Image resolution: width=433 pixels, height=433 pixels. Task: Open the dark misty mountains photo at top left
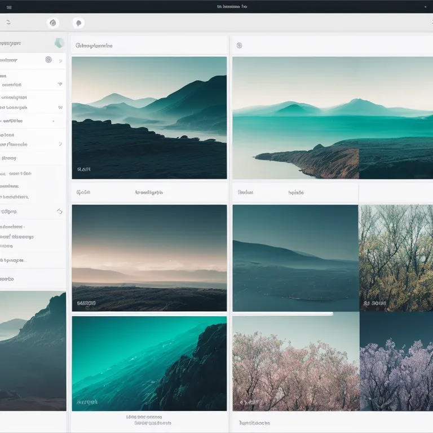click(x=149, y=117)
